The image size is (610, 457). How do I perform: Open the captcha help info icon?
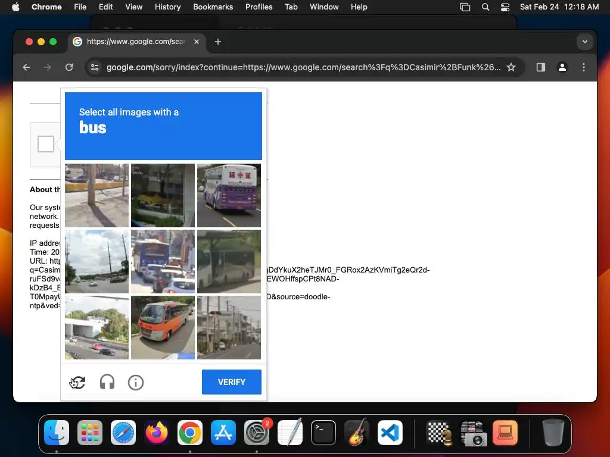click(136, 383)
